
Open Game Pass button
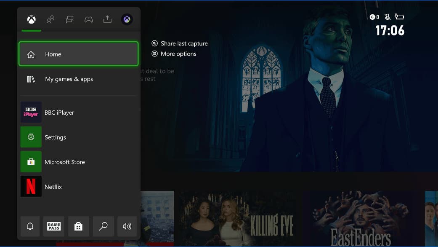click(x=54, y=226)
